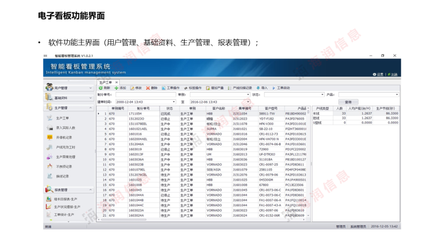
Task: Click product cell PA3FD76005
Action: (295, 119)
